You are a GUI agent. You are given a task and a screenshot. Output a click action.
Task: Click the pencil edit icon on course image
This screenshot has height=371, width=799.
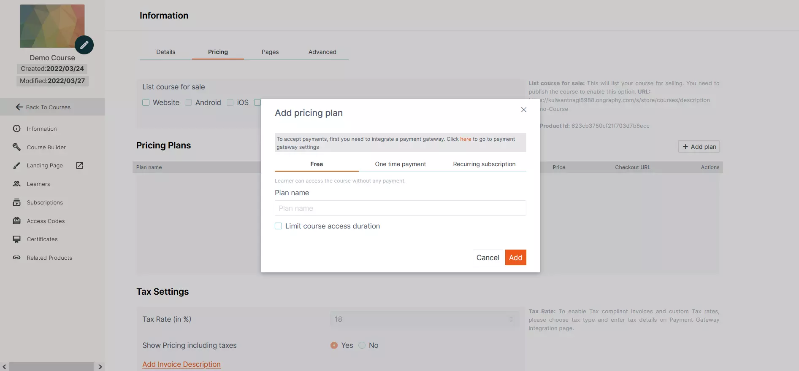click(x=84, y=45)
